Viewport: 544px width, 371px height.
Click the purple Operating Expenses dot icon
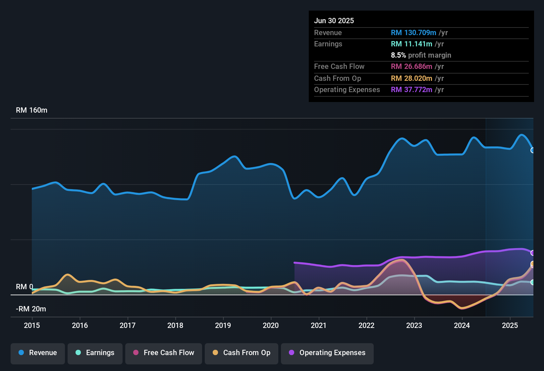tap(291, 353)
